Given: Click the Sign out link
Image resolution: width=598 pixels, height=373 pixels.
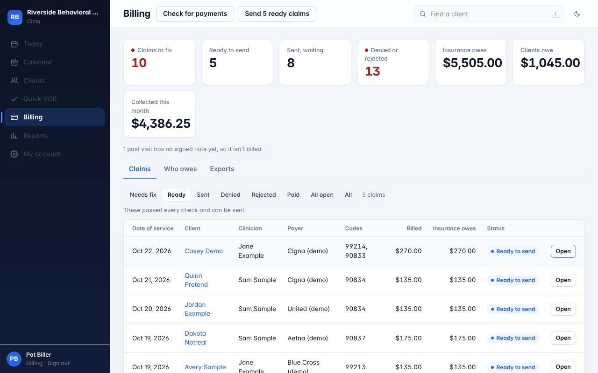Looking at the screenshot, I should tap(58, 363).
